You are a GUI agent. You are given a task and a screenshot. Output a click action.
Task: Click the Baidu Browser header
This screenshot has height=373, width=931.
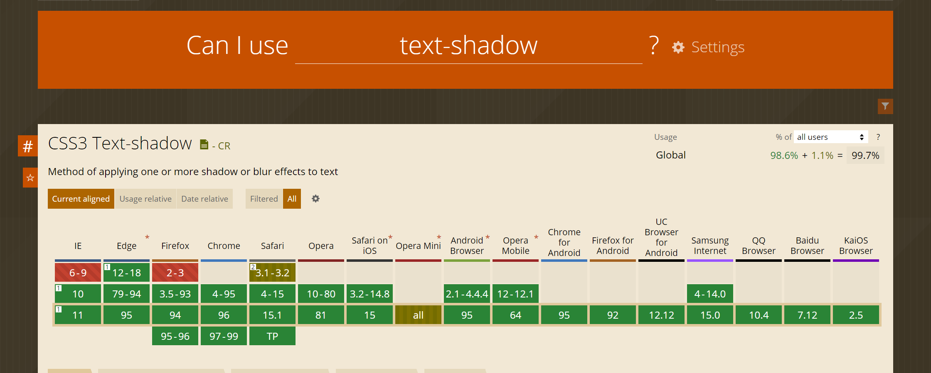pos(807,246)
